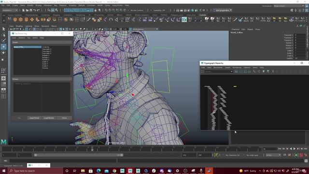Toggle playback looping button
The image size is (309, 174).
coord(284,155)
